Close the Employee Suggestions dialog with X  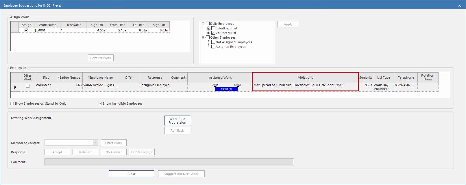(x=460, y=5)
